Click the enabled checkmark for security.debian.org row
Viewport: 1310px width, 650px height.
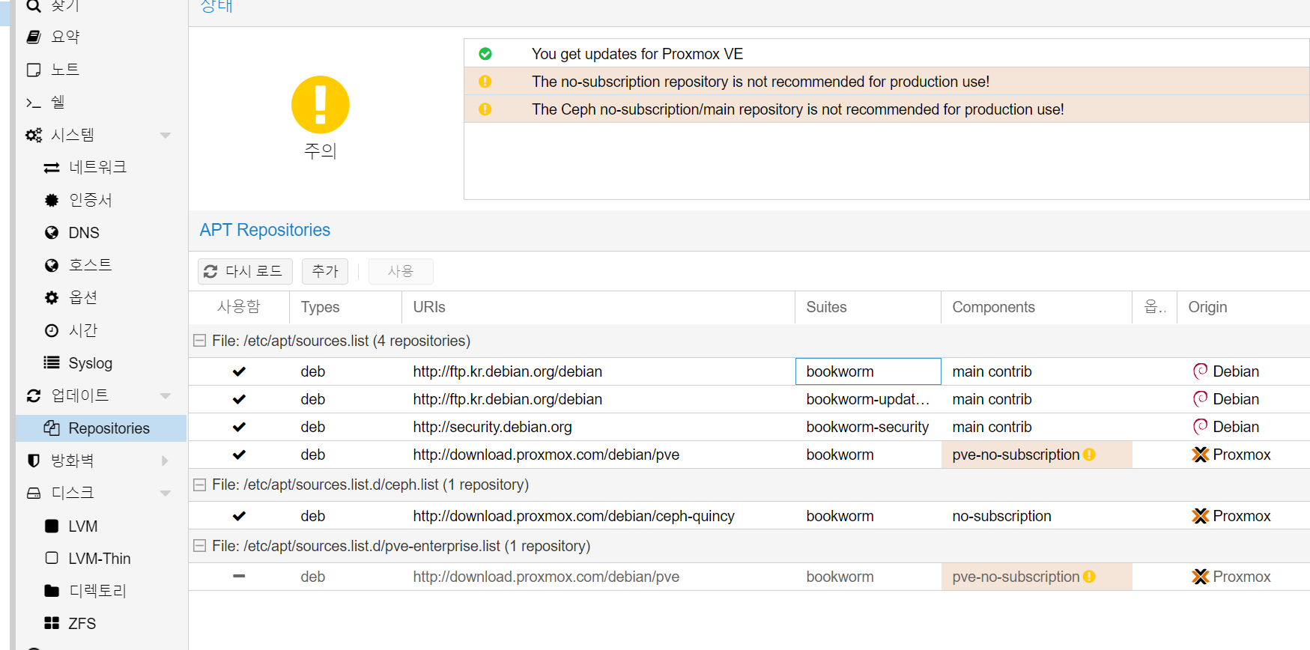(239, 427)
